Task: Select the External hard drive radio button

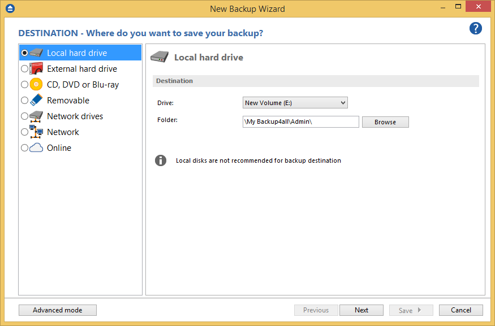Action: (x=24, y=68)
